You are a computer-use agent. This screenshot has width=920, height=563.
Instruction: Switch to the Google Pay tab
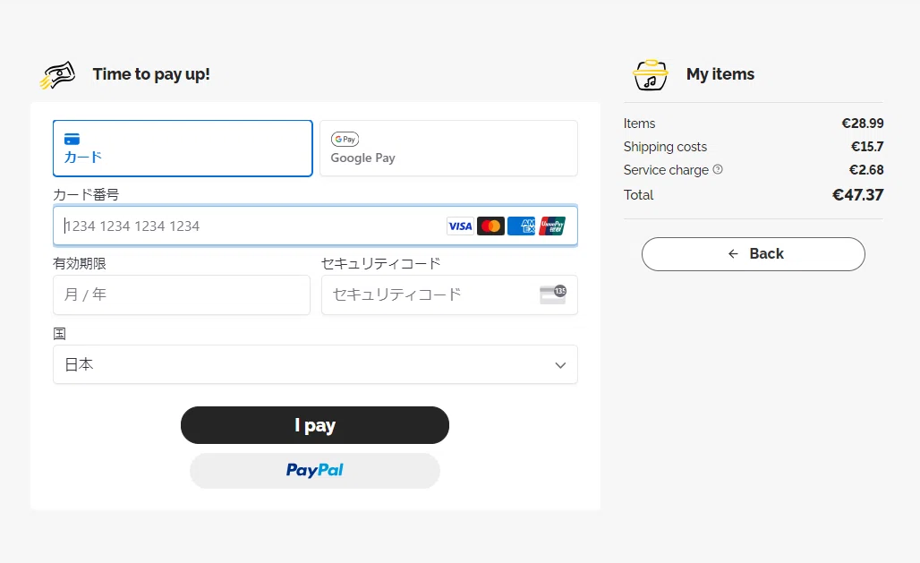tap(448, 148)
